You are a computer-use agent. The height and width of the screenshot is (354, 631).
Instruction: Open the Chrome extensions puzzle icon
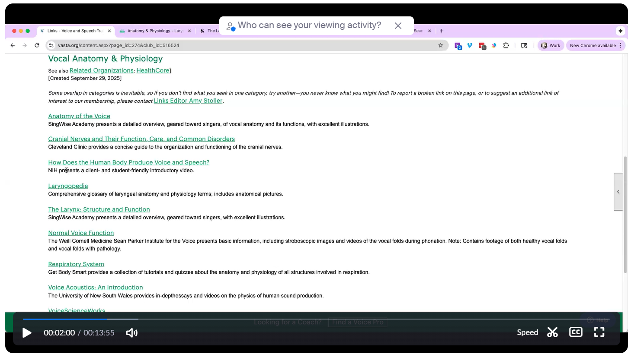[x=506, y=45]
